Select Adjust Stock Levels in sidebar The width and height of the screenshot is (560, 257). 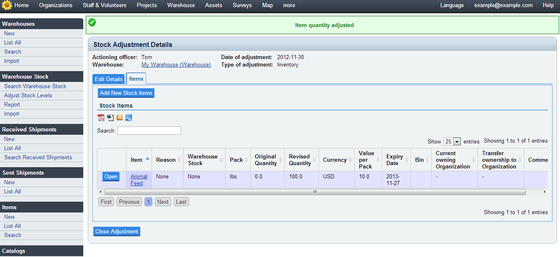[28, 95]
